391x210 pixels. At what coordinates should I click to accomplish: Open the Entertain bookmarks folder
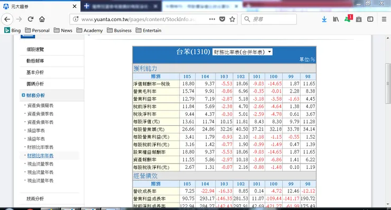148,31
